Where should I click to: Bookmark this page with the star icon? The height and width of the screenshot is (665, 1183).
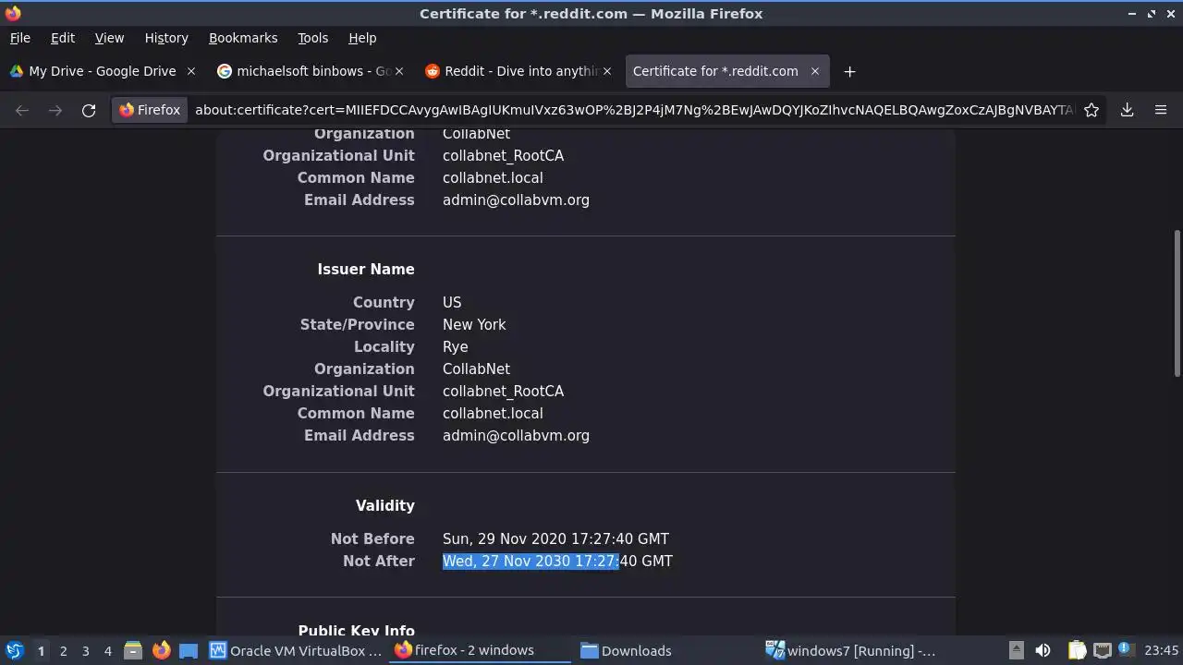tap(1092, 110)
